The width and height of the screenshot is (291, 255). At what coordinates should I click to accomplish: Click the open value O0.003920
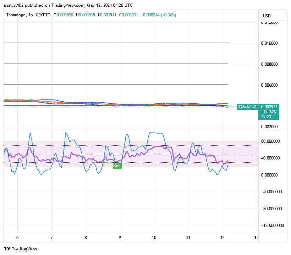click(63, 15)
